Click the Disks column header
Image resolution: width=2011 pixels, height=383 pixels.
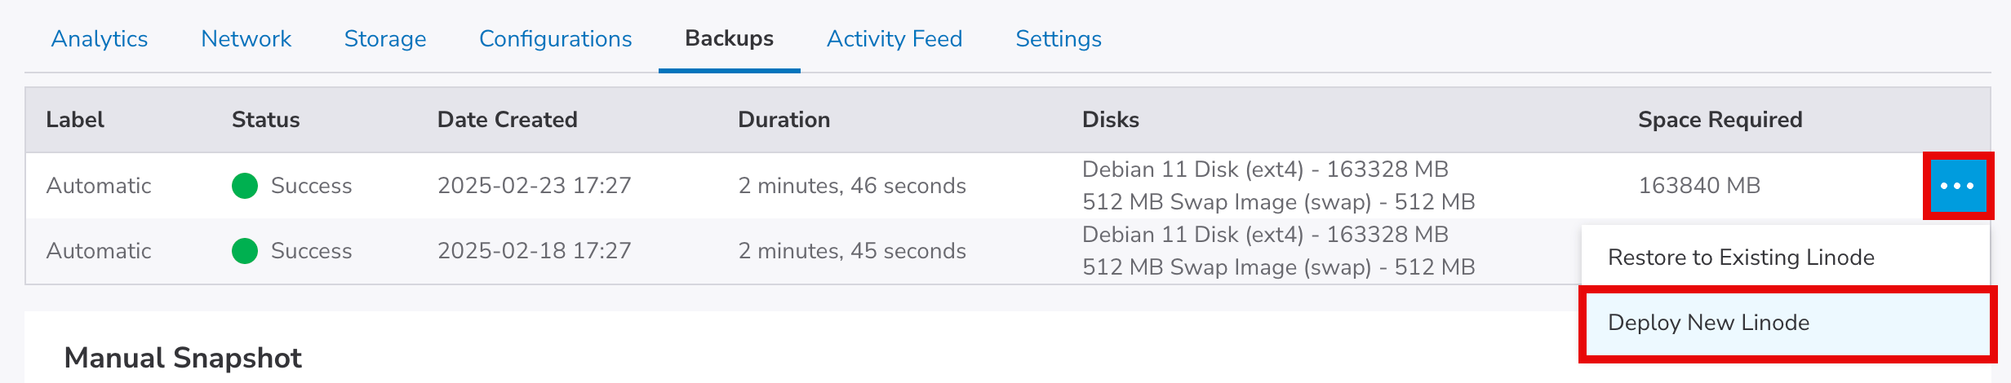point(1110,120)
